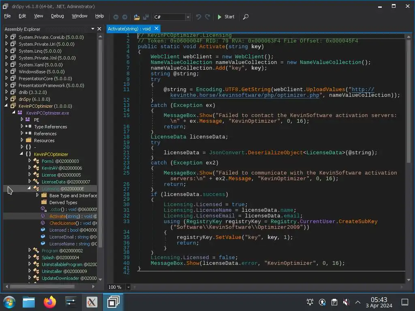Open the zoom percentage dropdown

click(x=128, y=287)
